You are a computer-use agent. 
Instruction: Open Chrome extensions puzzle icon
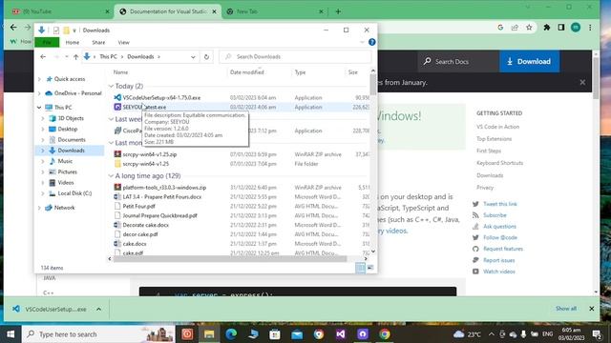[x=547, y=28]
